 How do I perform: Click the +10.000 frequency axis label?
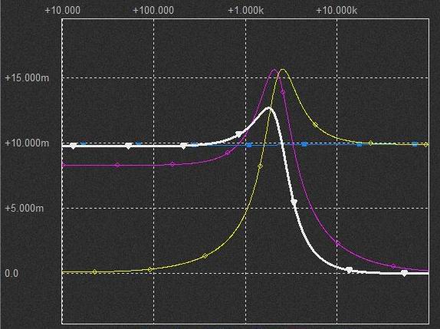(63, 11)
